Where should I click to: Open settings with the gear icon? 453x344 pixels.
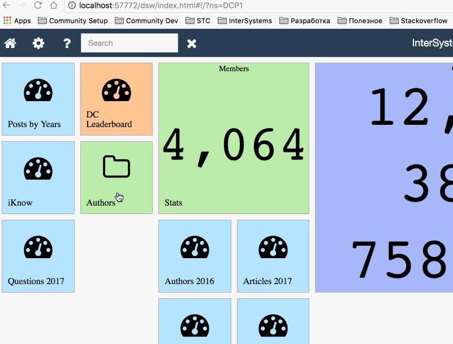coord(38,43)
